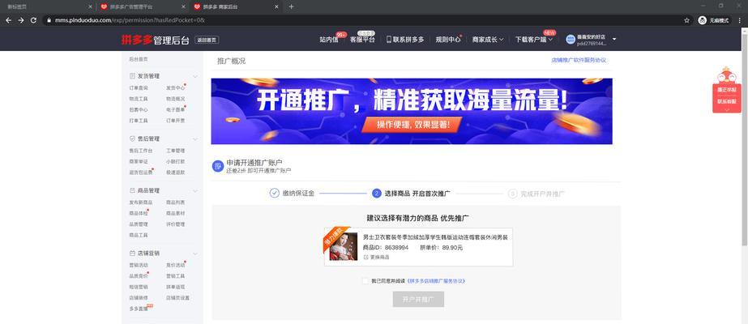Tick the 我已同意并阅读 agreement checkbox

[365, 281]
